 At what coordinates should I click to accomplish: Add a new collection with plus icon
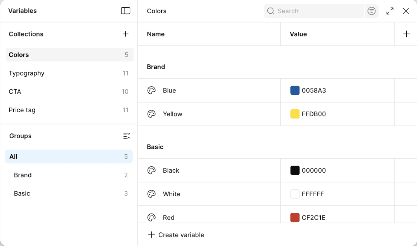[x=126, y=34]
